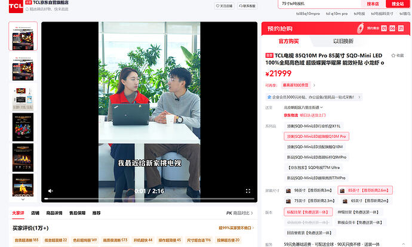Filter reviews by 操作超简便 45
412x247 pixels.
click(x=170, y=240)
